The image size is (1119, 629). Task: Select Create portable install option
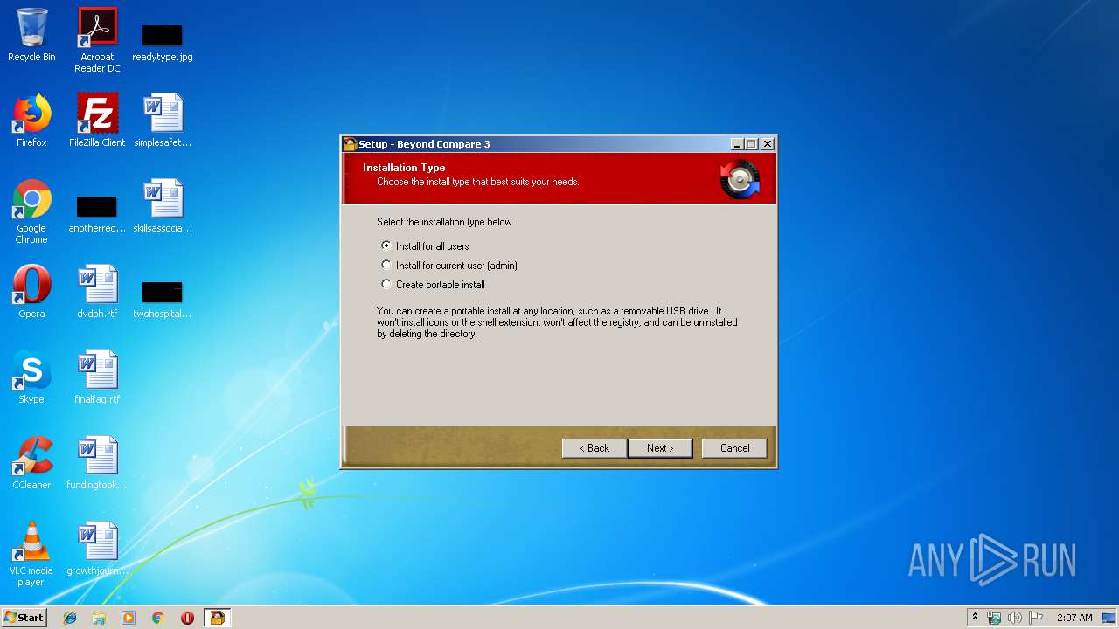click(433, 285)
